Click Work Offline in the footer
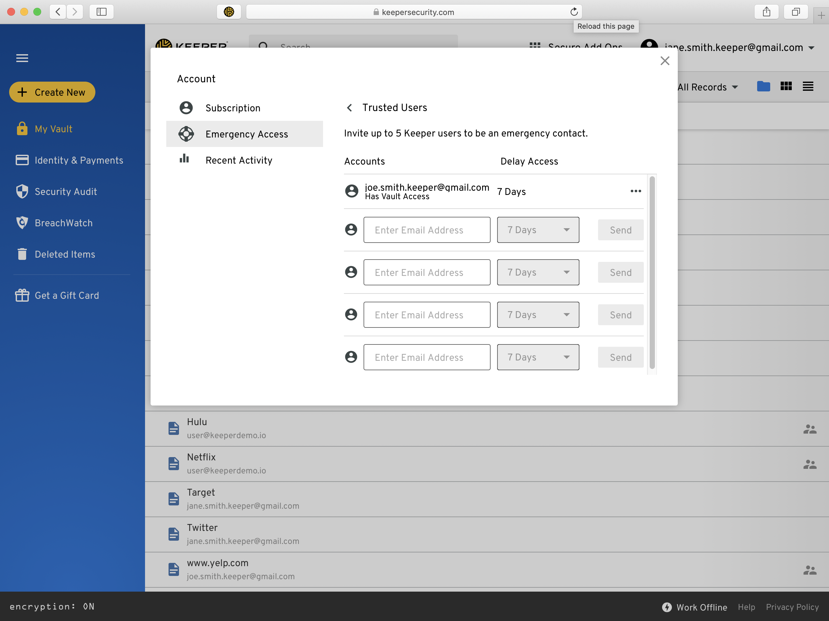829x621 pixels. pos(694,607)
